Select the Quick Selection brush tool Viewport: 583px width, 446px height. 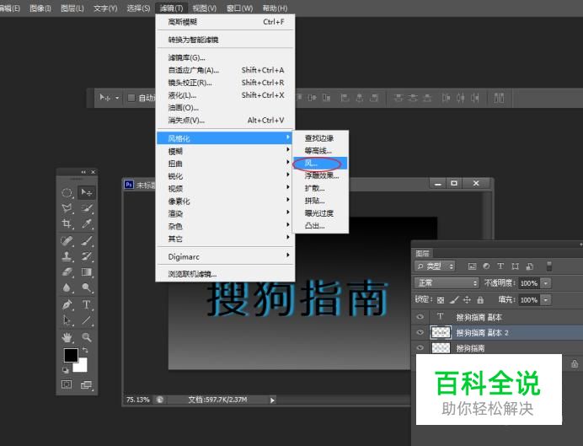(87, 208)
